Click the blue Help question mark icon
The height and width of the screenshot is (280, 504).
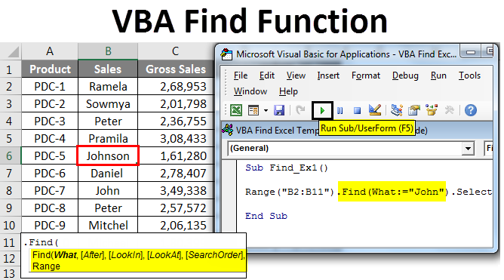[471, 111]
